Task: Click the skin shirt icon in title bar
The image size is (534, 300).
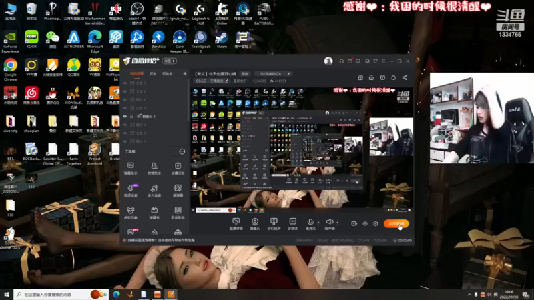Action: click(x=375, y=61)
